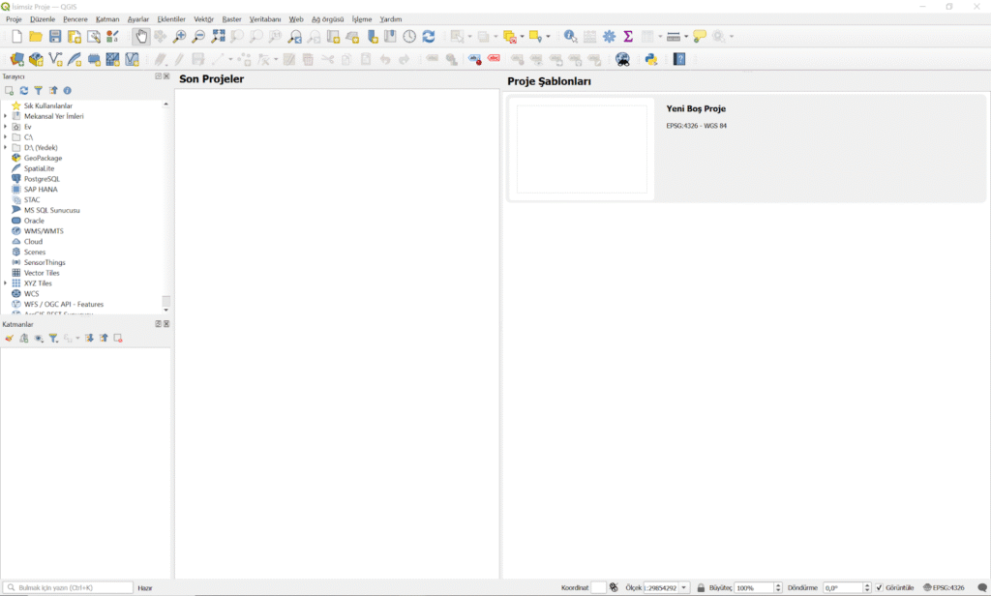This screenshot has height=596, width=991.
Task: Click the Büyüteç magnifier spin box arrows
Action: point(777,587)
